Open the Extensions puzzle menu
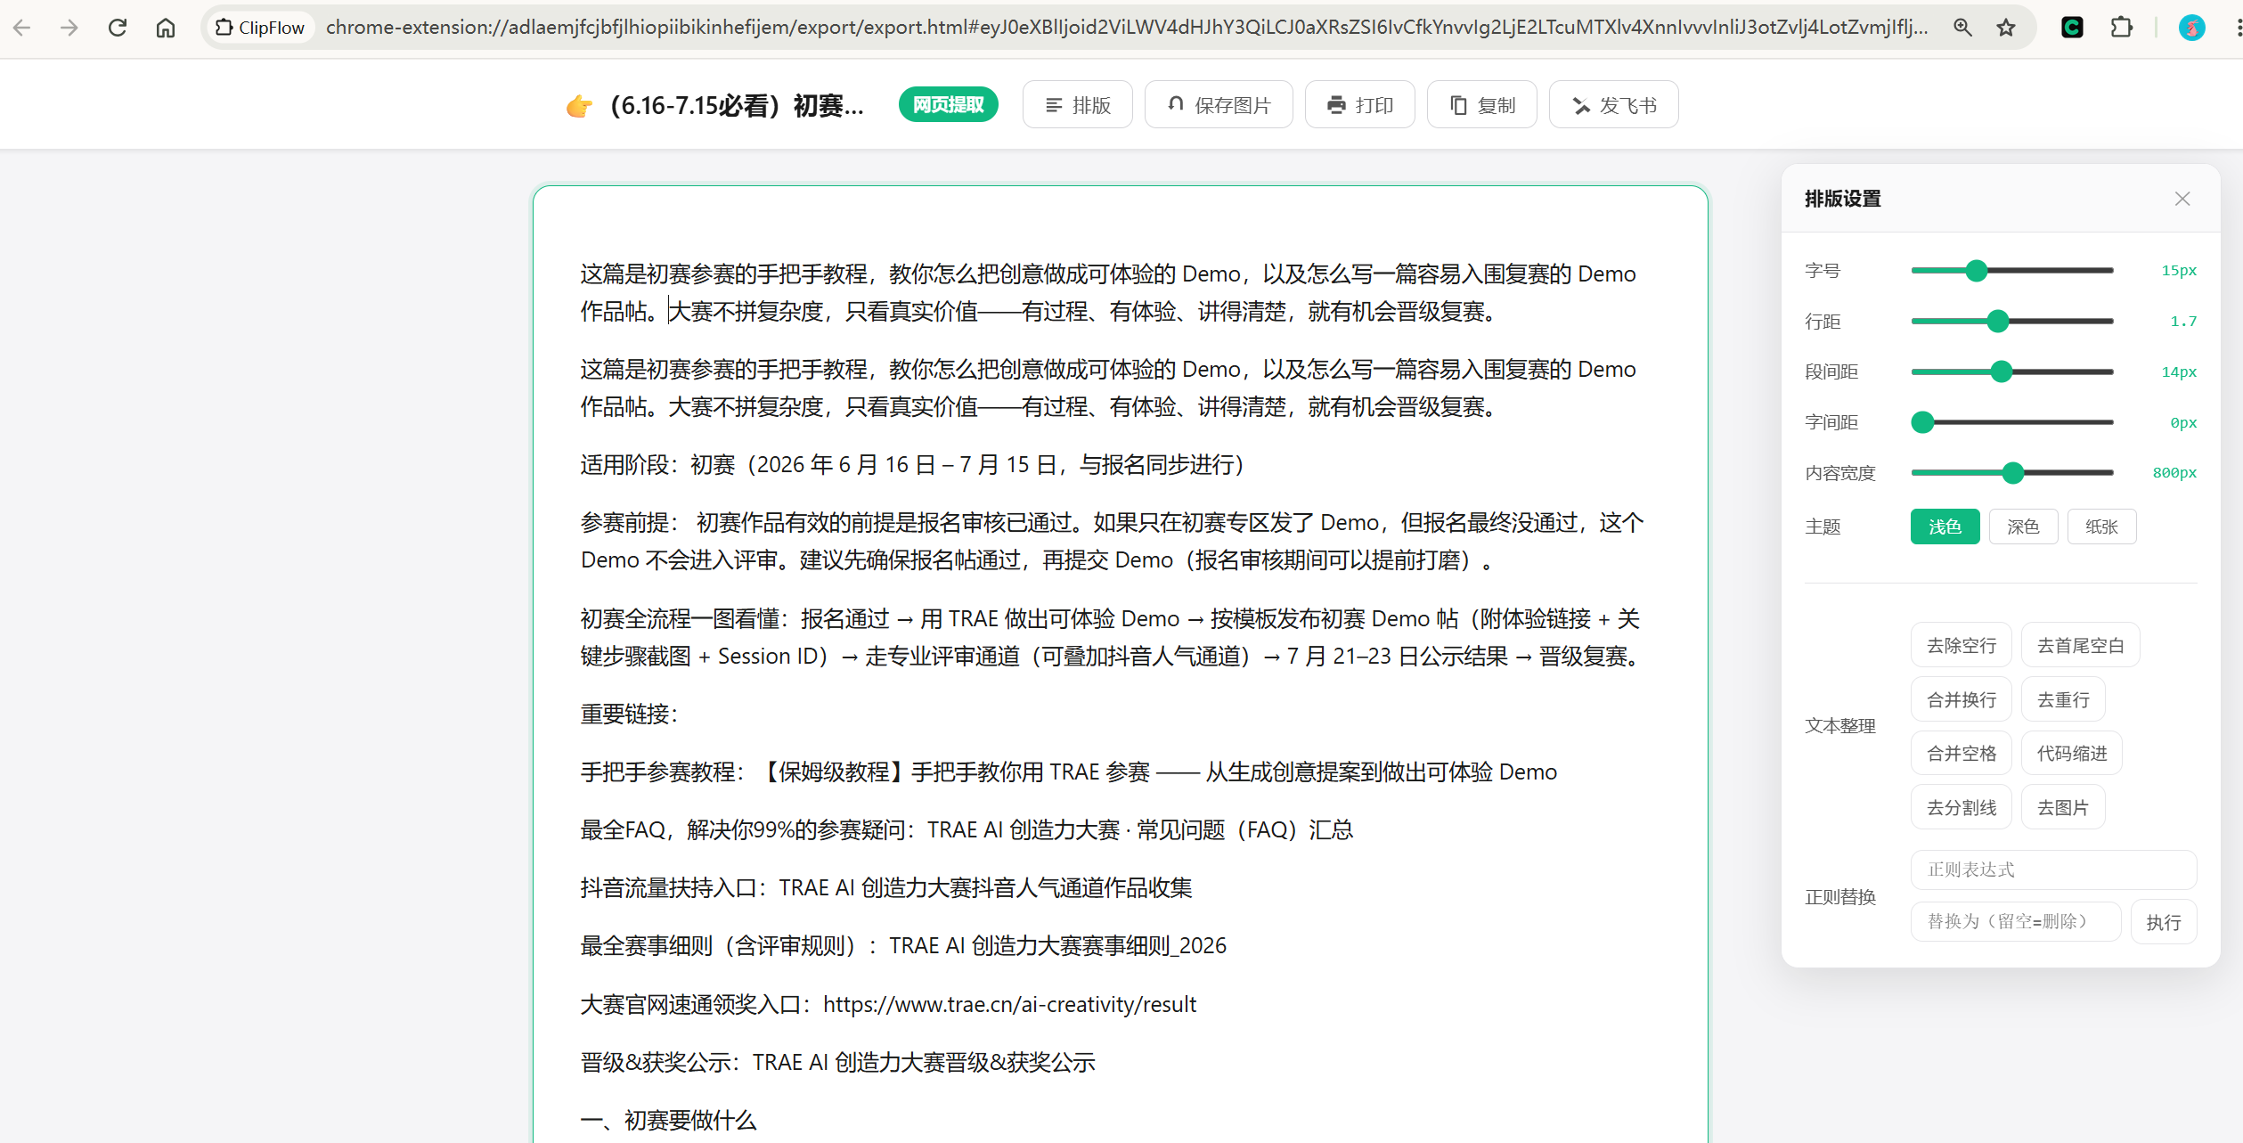 (2122, 28)
